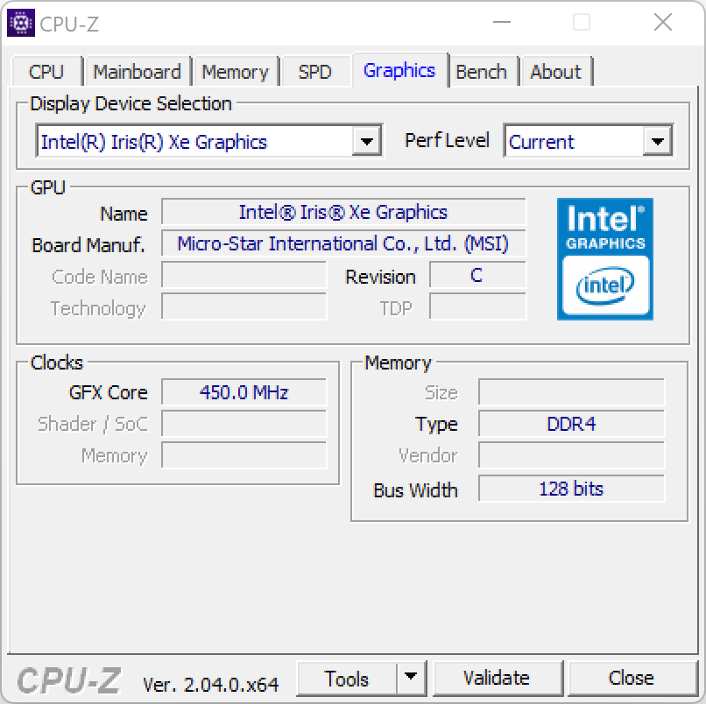Click the empty Shader / SoC clock field
Image resolution: width=706 pixels, height=704 pixels.
[x=244, y=424]
